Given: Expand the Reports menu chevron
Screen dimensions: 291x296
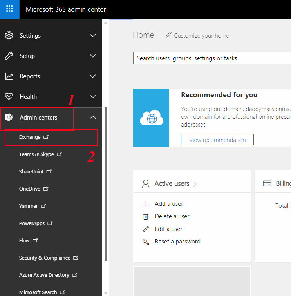Looking at the screenshot, I should [92, 76].
